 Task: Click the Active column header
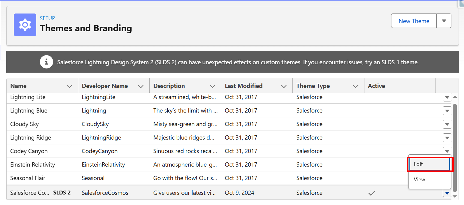(x=376, y=86)
